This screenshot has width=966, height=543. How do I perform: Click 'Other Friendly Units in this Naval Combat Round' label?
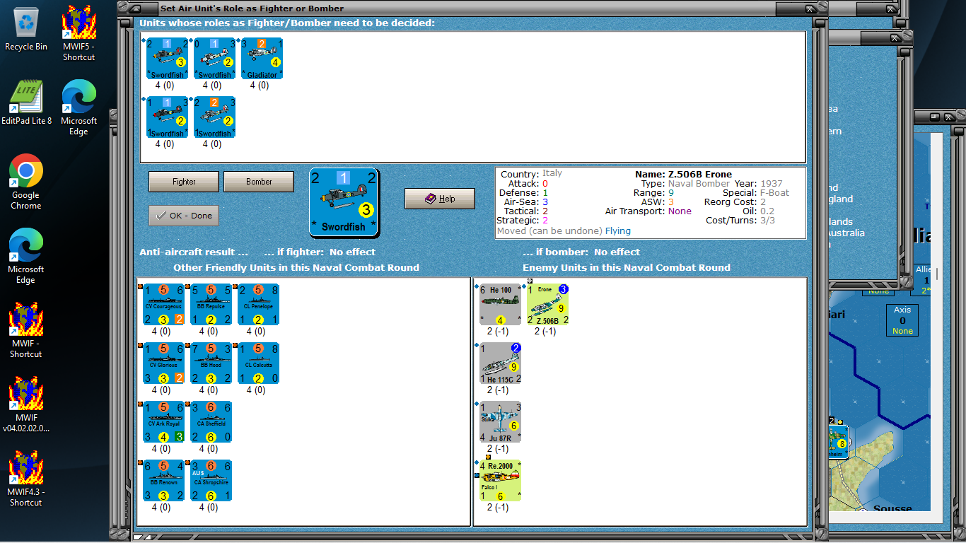(296, 267)
